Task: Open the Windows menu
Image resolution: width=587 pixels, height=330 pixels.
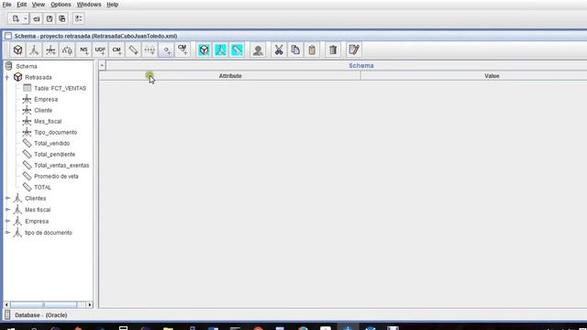Action: (89, 5)
